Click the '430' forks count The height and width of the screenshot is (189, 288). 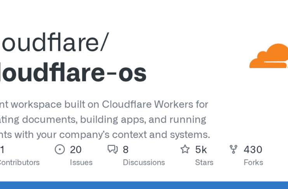253,149
